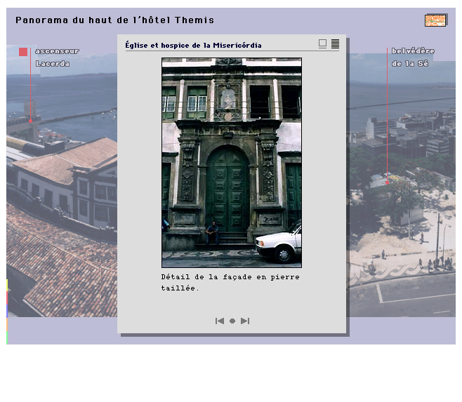Open the map icon in top-right corner

435,20
